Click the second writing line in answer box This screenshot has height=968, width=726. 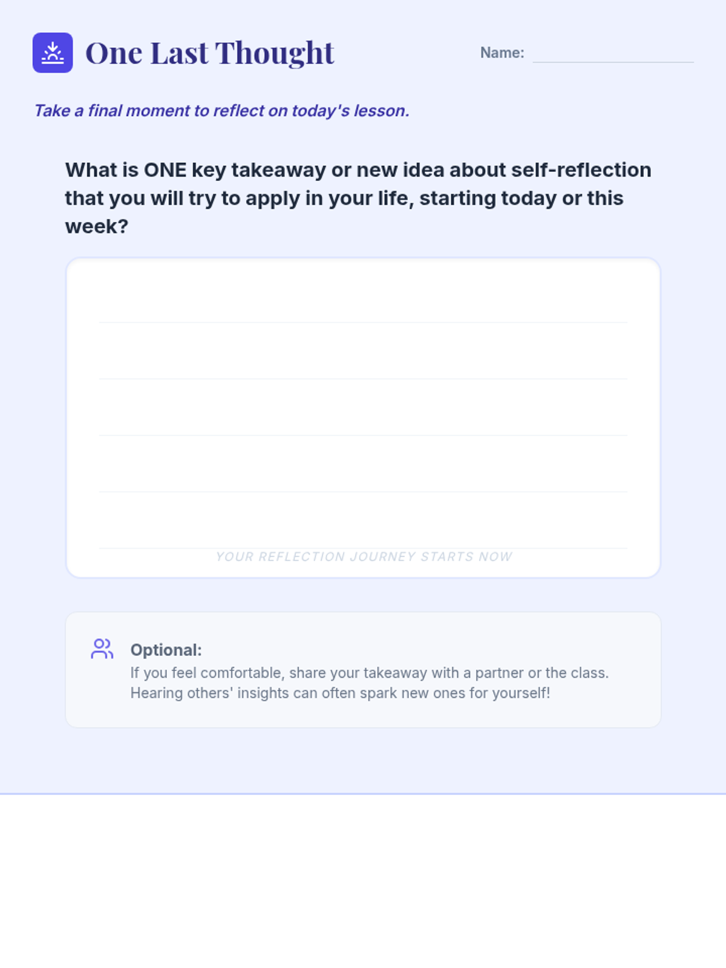[x=363, y=379]
